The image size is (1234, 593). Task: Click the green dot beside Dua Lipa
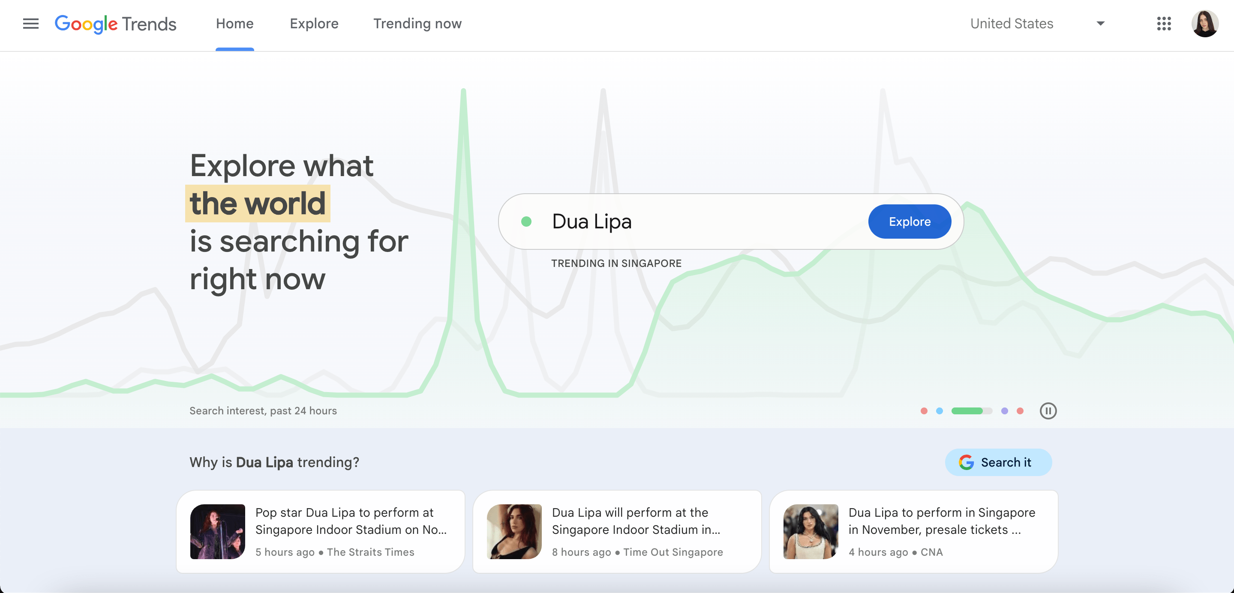[x=526, y=221]
